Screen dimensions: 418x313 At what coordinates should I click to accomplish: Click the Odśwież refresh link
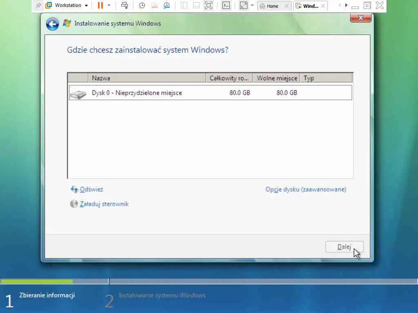(91, 189)
